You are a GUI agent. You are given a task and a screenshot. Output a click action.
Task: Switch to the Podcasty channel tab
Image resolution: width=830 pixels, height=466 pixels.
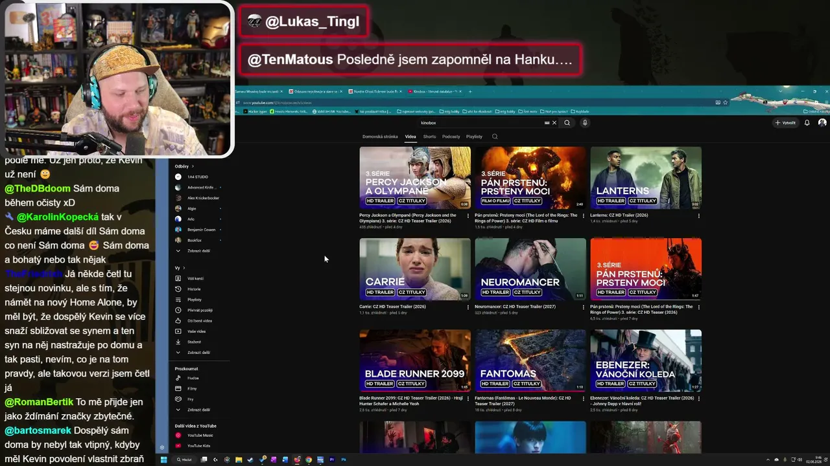[451, 137]
